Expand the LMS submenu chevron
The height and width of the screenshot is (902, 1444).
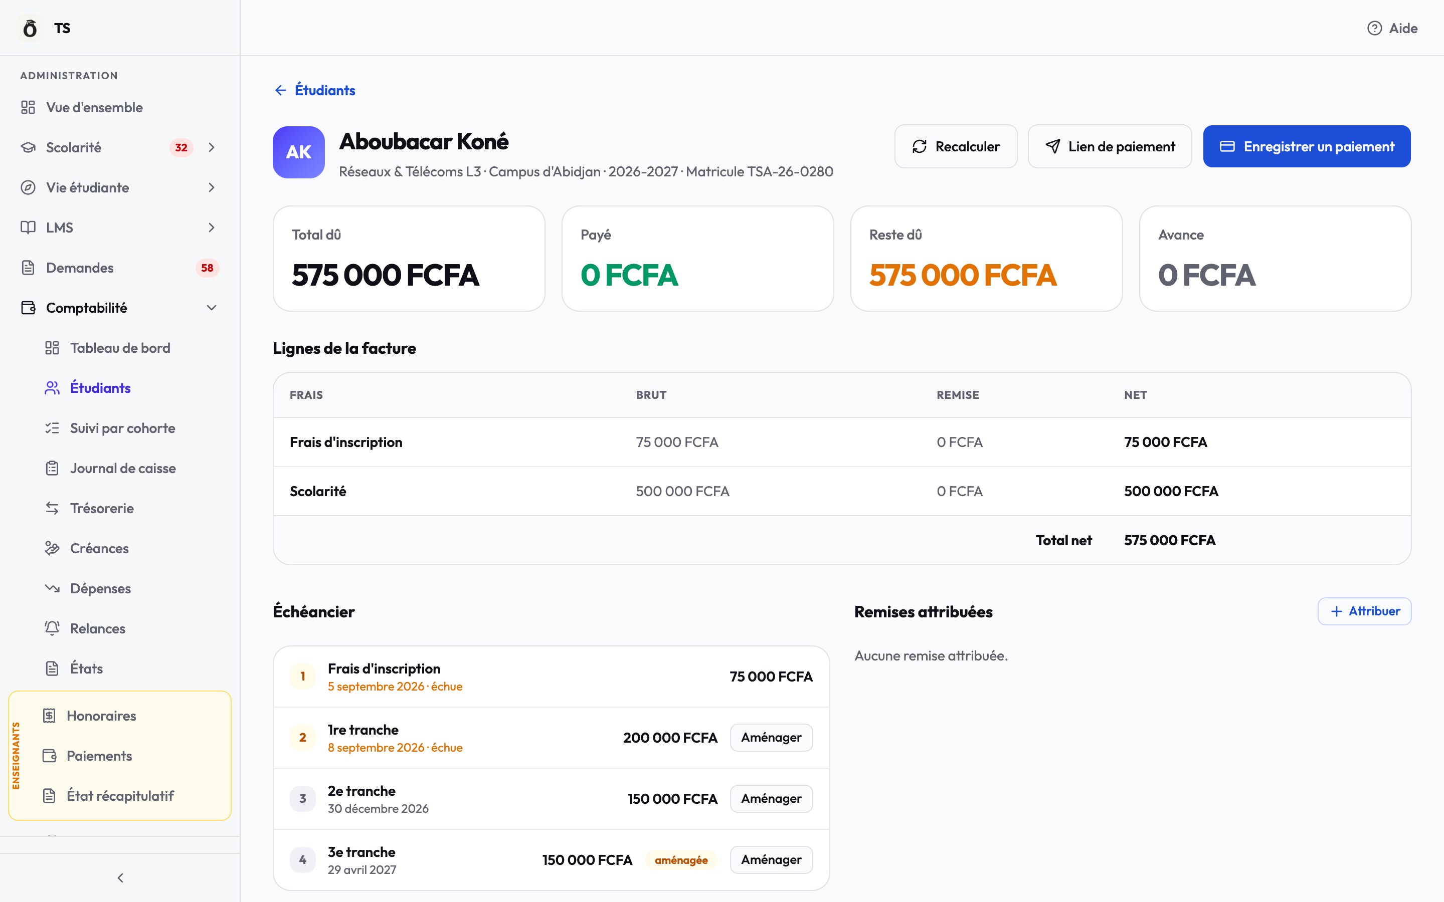[211, 228]
